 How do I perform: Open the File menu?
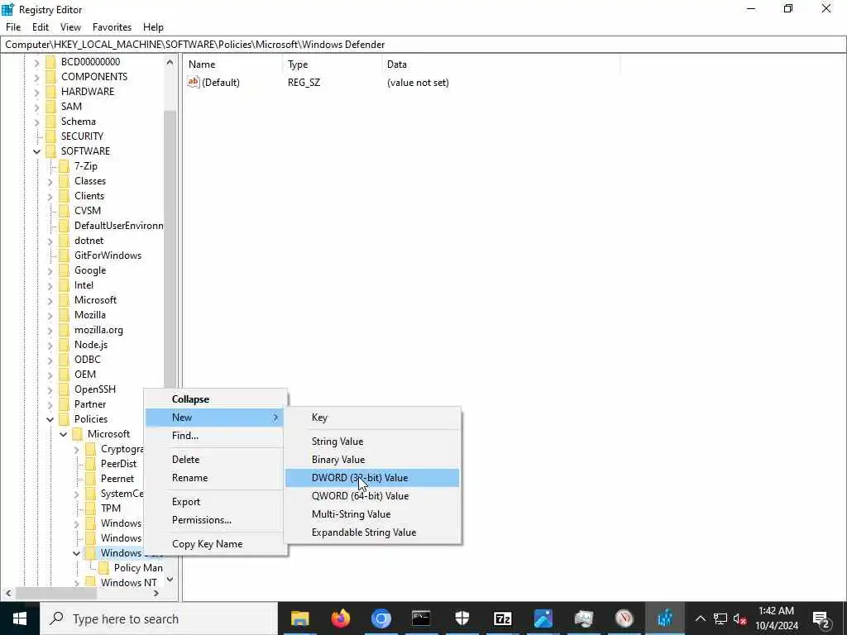pyautogui.click(x=13, y=27)
